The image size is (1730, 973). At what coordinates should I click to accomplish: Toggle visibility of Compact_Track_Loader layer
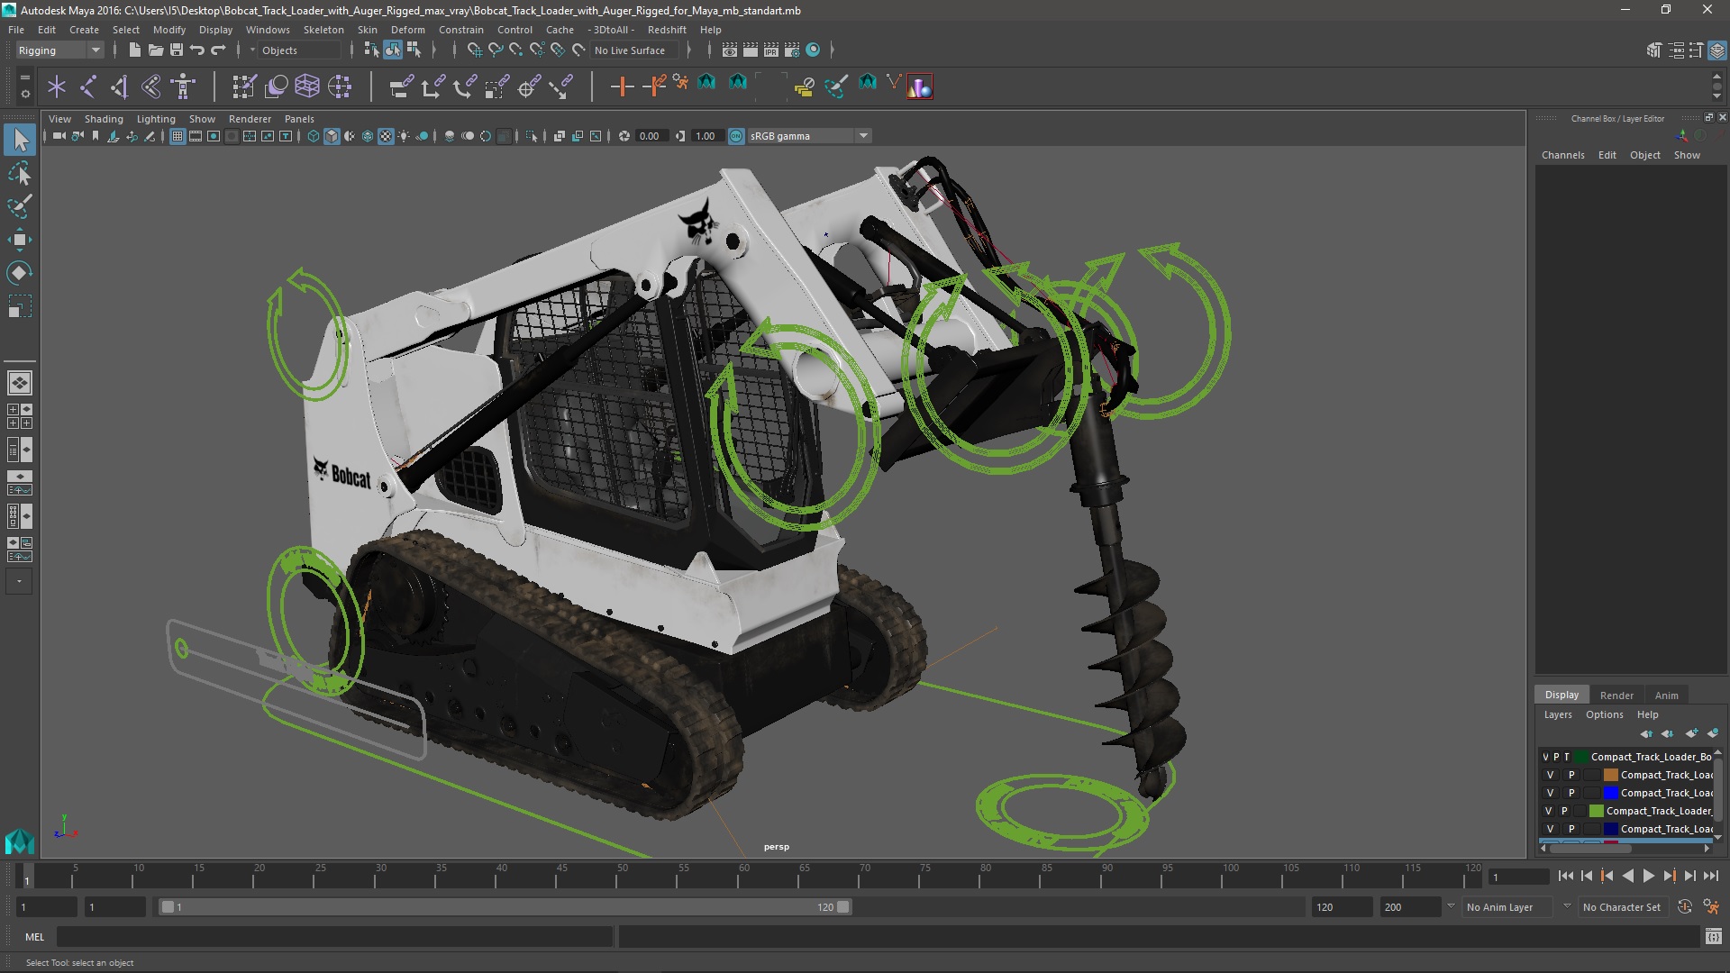click(x=1546, y=810)
